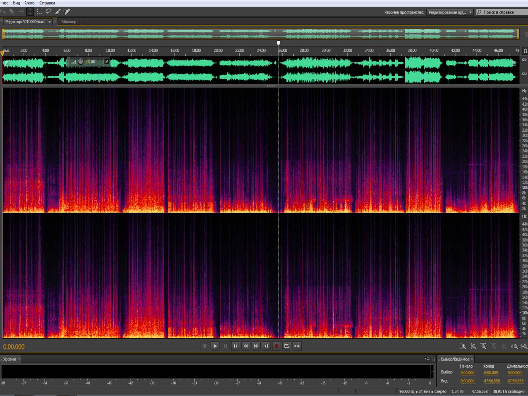Select the Time Selection tool
This screenshot has height=396, width=528.
pos(30,12)
